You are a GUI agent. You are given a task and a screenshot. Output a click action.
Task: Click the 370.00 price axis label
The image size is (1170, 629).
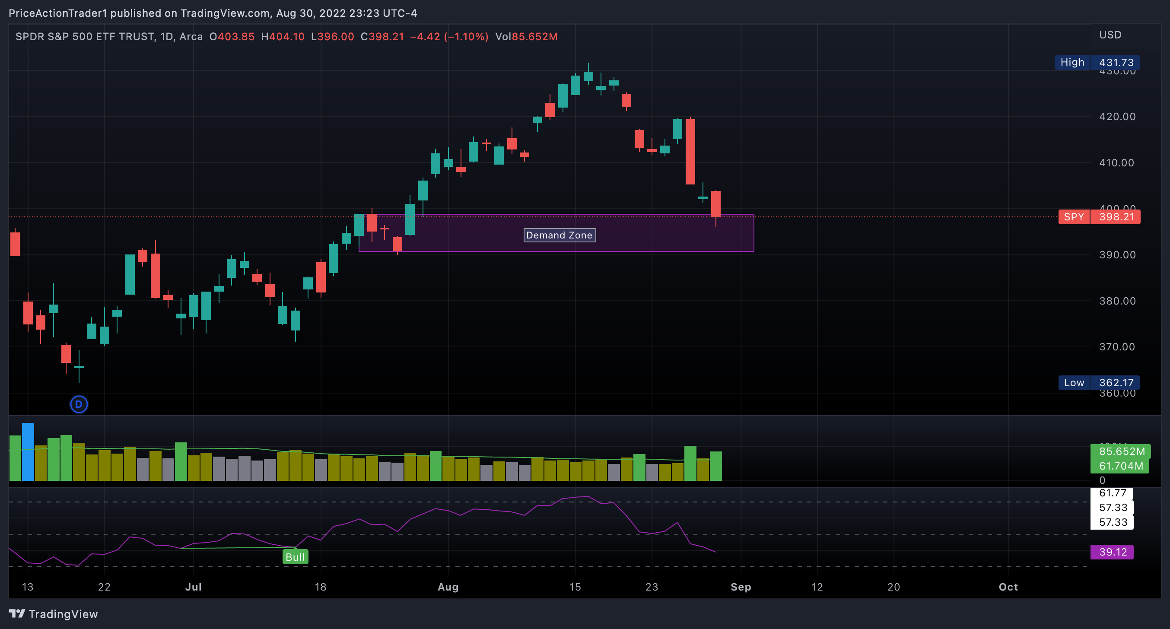1117,347
